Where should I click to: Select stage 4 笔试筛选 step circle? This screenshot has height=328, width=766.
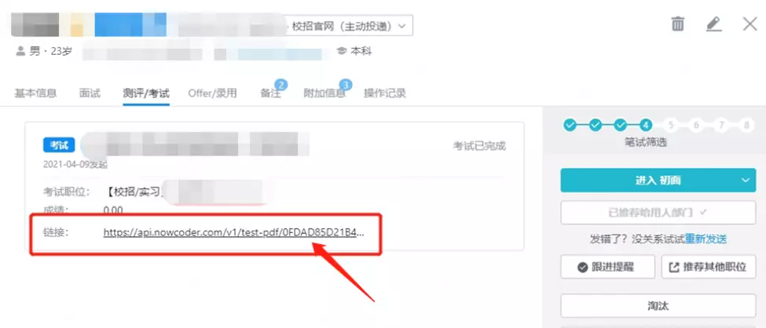click(x=645, y=126)
